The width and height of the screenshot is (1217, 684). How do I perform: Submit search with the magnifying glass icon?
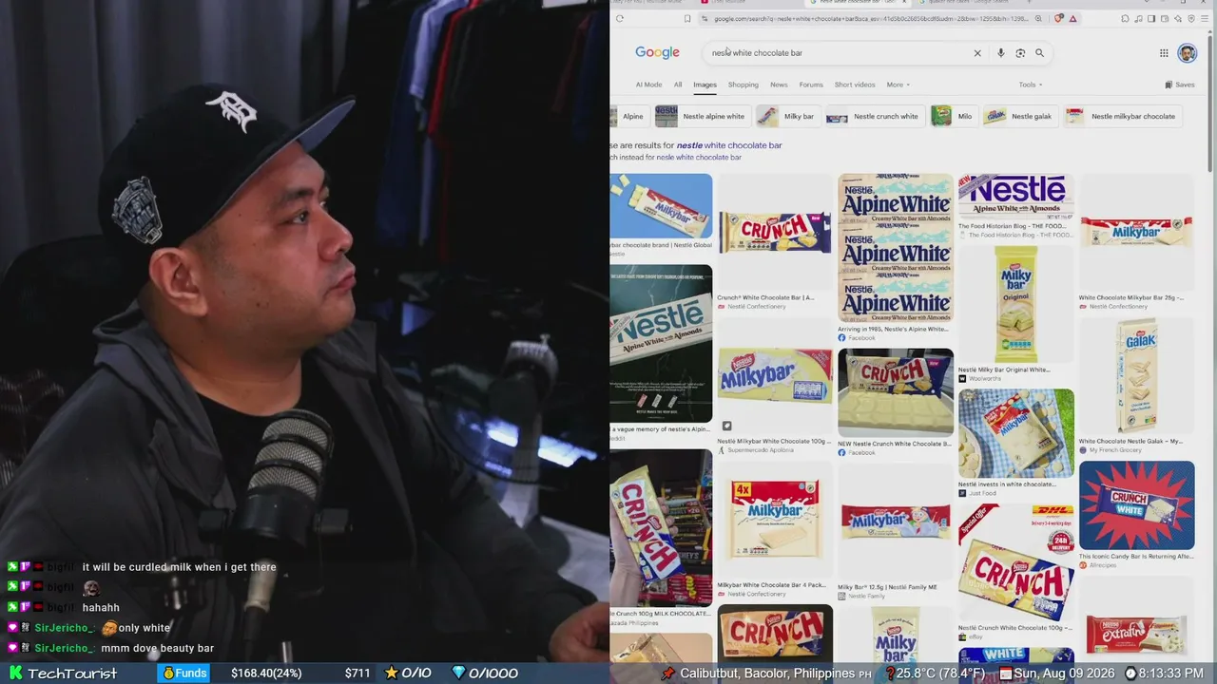1039,53
